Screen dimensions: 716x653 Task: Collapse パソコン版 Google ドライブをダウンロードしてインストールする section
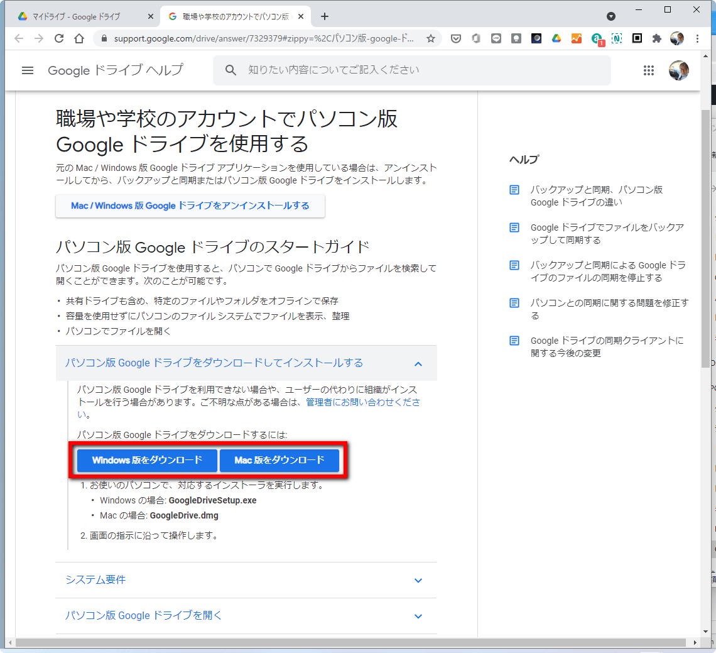click(x=246, y=363)
